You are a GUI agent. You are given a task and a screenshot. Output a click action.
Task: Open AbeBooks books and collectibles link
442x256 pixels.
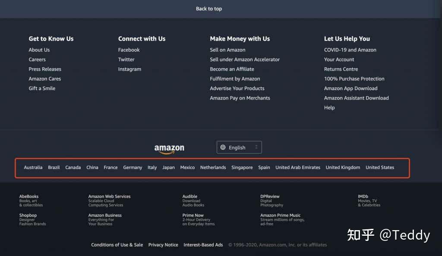pyautogui.click(x=31, y=200)
